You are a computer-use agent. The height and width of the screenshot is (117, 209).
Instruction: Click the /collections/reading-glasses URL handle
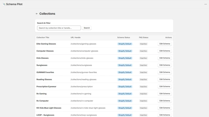[x=83, y=80]
